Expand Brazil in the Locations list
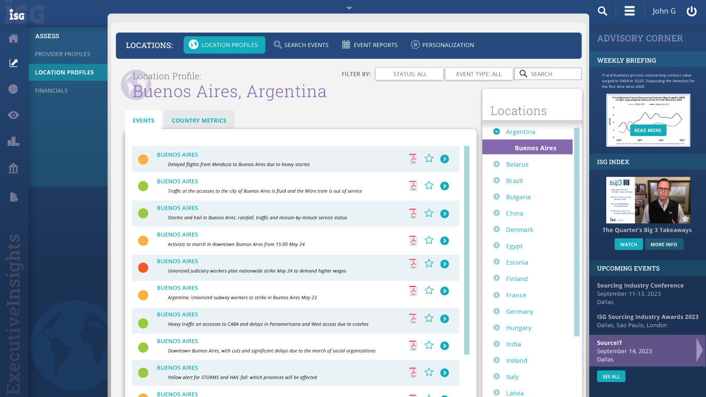 (x=497, y=180)
